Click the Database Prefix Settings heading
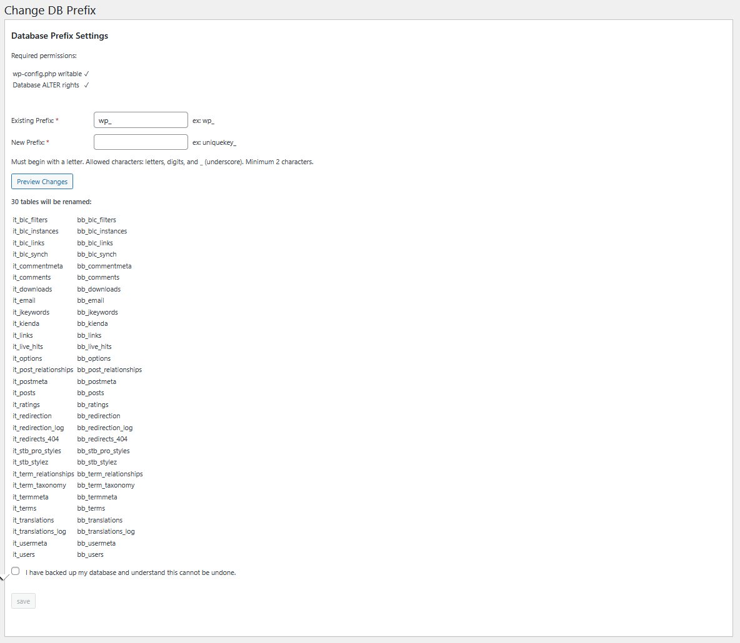Image resolution: width=740 pixels, height=643 pixels. pyautogui.click(x=59, y=36)
